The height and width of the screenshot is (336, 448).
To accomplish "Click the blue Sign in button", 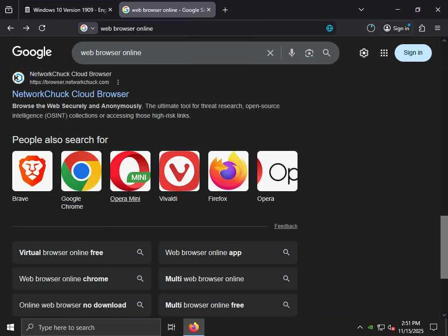I will pyautogui.click(x=413, y=53).
